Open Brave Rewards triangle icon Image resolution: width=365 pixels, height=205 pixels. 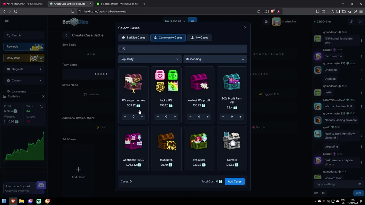[279, 11]
